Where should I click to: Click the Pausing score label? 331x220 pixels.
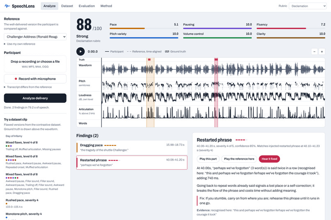pos(189,25)
